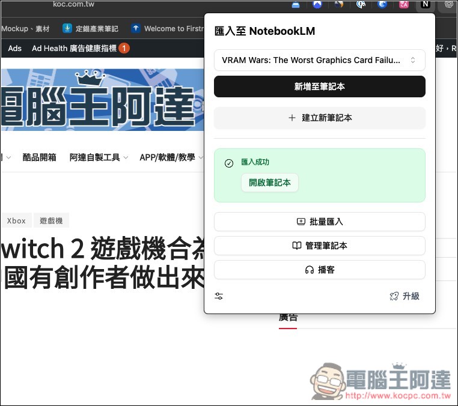Screen dimensions: 458x406
Task: Click the pink translation extension icon
Action: click(404, 4)
